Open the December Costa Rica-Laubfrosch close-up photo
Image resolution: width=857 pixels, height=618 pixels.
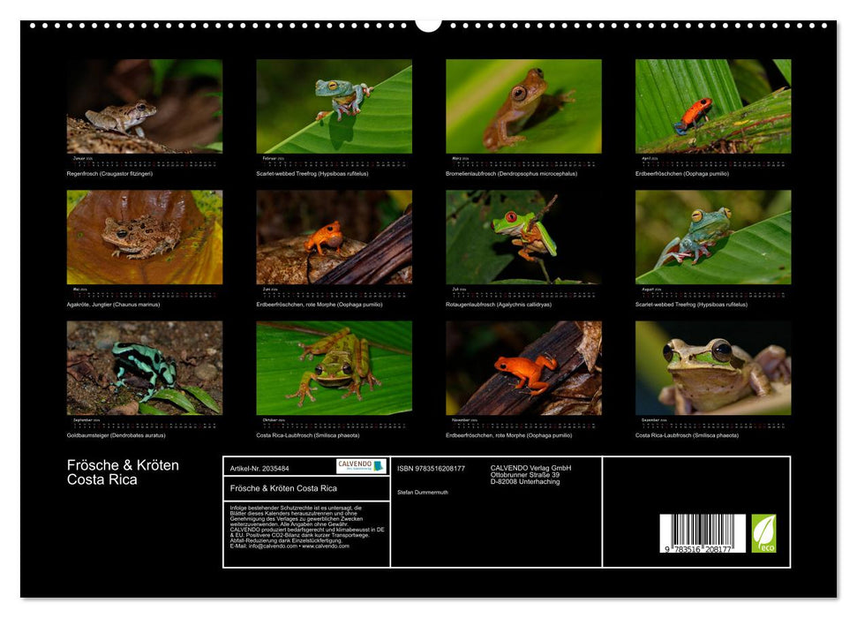pyautogui.click(x=713, y=368)
